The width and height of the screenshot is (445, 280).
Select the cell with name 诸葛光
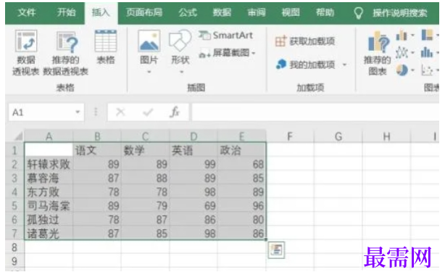(49, 234)
